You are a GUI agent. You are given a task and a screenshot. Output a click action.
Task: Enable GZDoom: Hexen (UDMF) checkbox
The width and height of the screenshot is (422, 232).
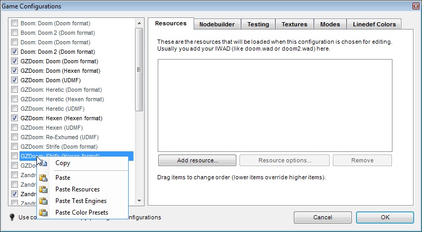[15, 127]
